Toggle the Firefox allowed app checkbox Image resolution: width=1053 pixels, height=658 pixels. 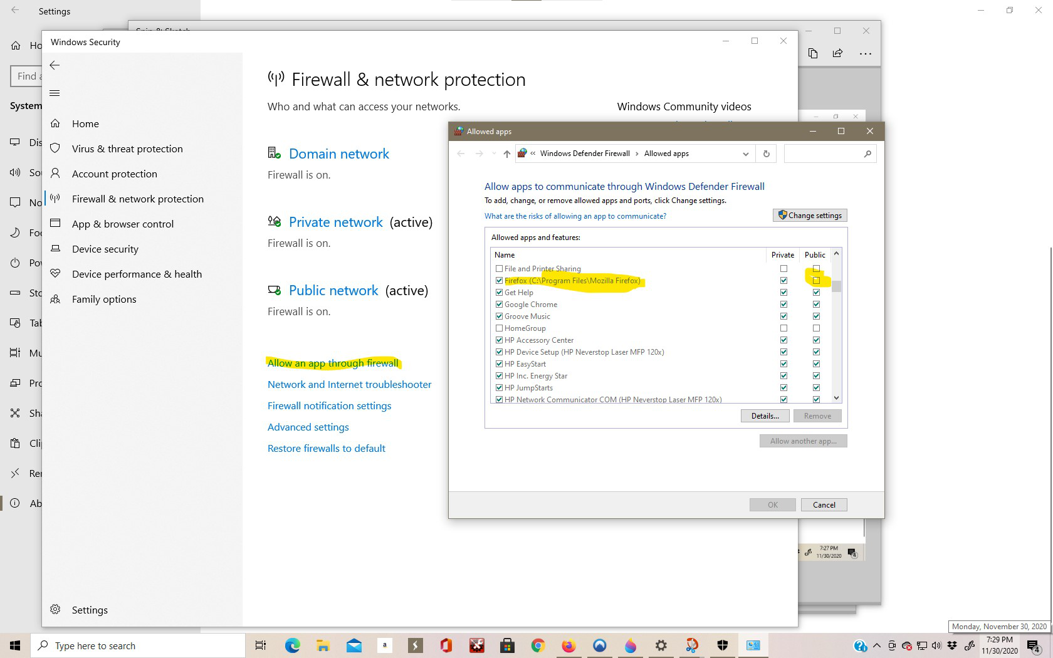click(499, 281)
